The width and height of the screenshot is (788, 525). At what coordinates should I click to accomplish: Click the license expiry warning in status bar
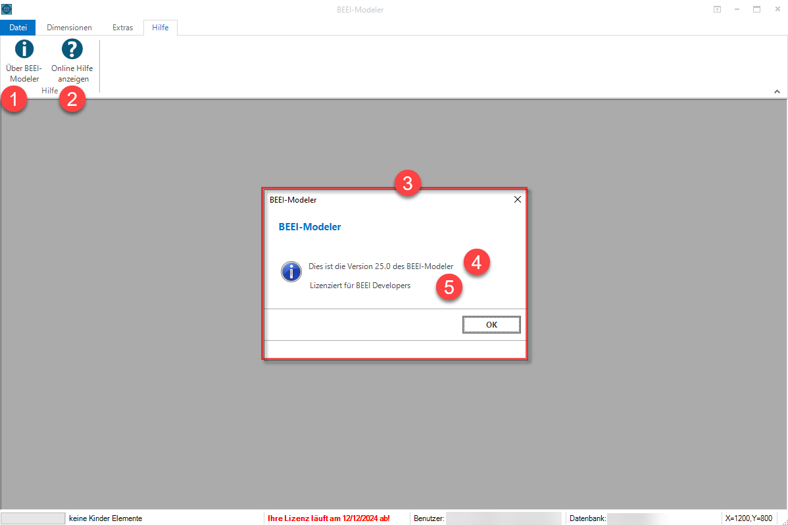click(x=329, y=518)
